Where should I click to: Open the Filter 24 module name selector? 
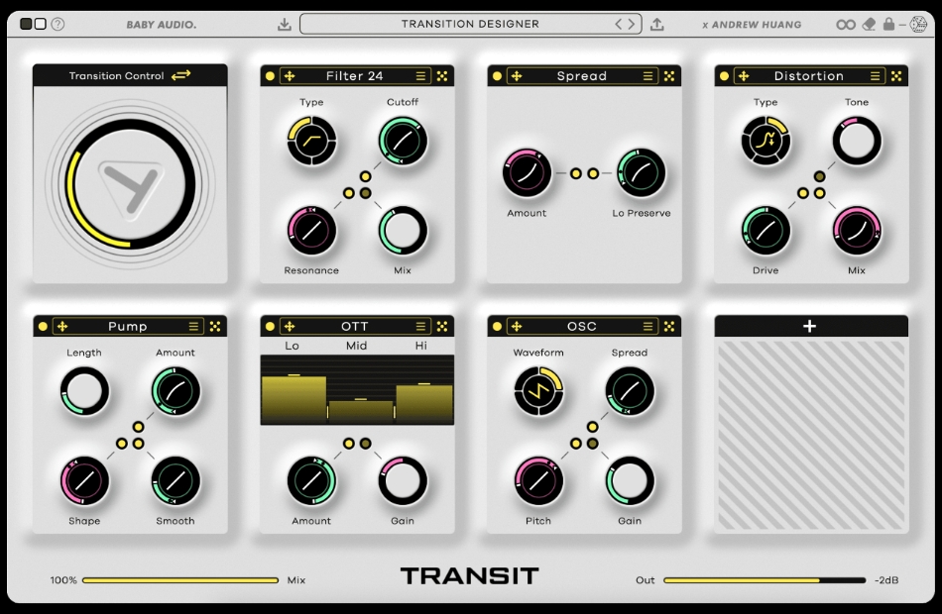[354, 75]
